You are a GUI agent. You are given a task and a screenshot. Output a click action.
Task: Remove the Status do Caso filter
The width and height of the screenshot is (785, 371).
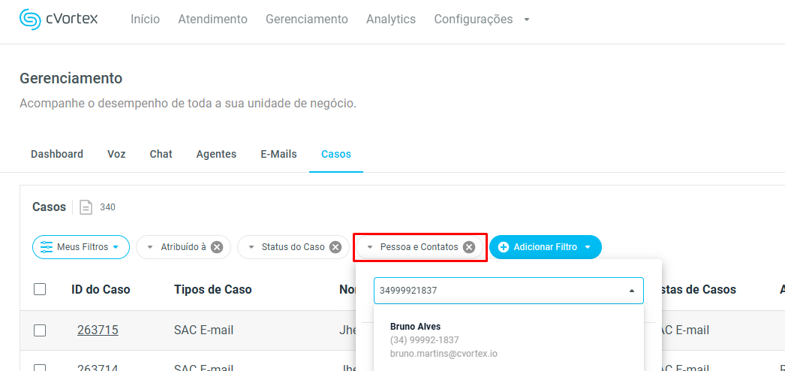[335, 247]
